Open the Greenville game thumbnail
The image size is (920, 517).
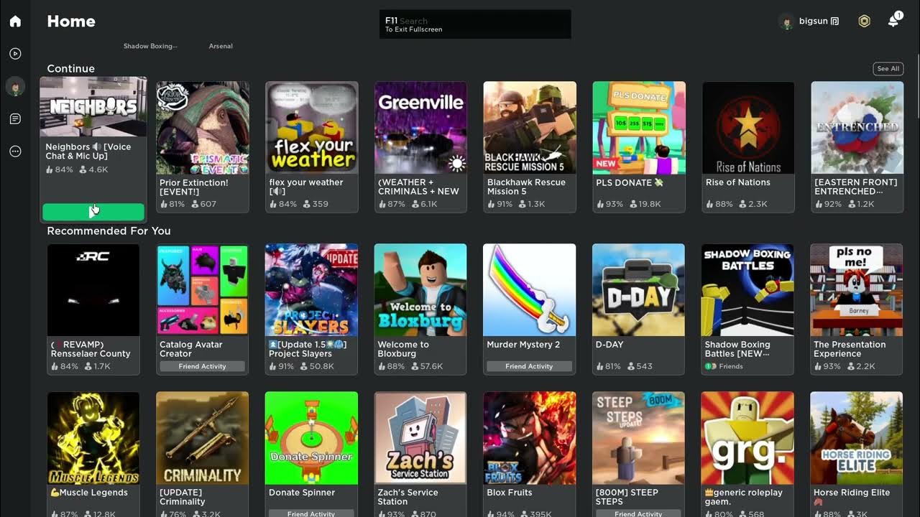pyautogui.click(x=420, y=128)
